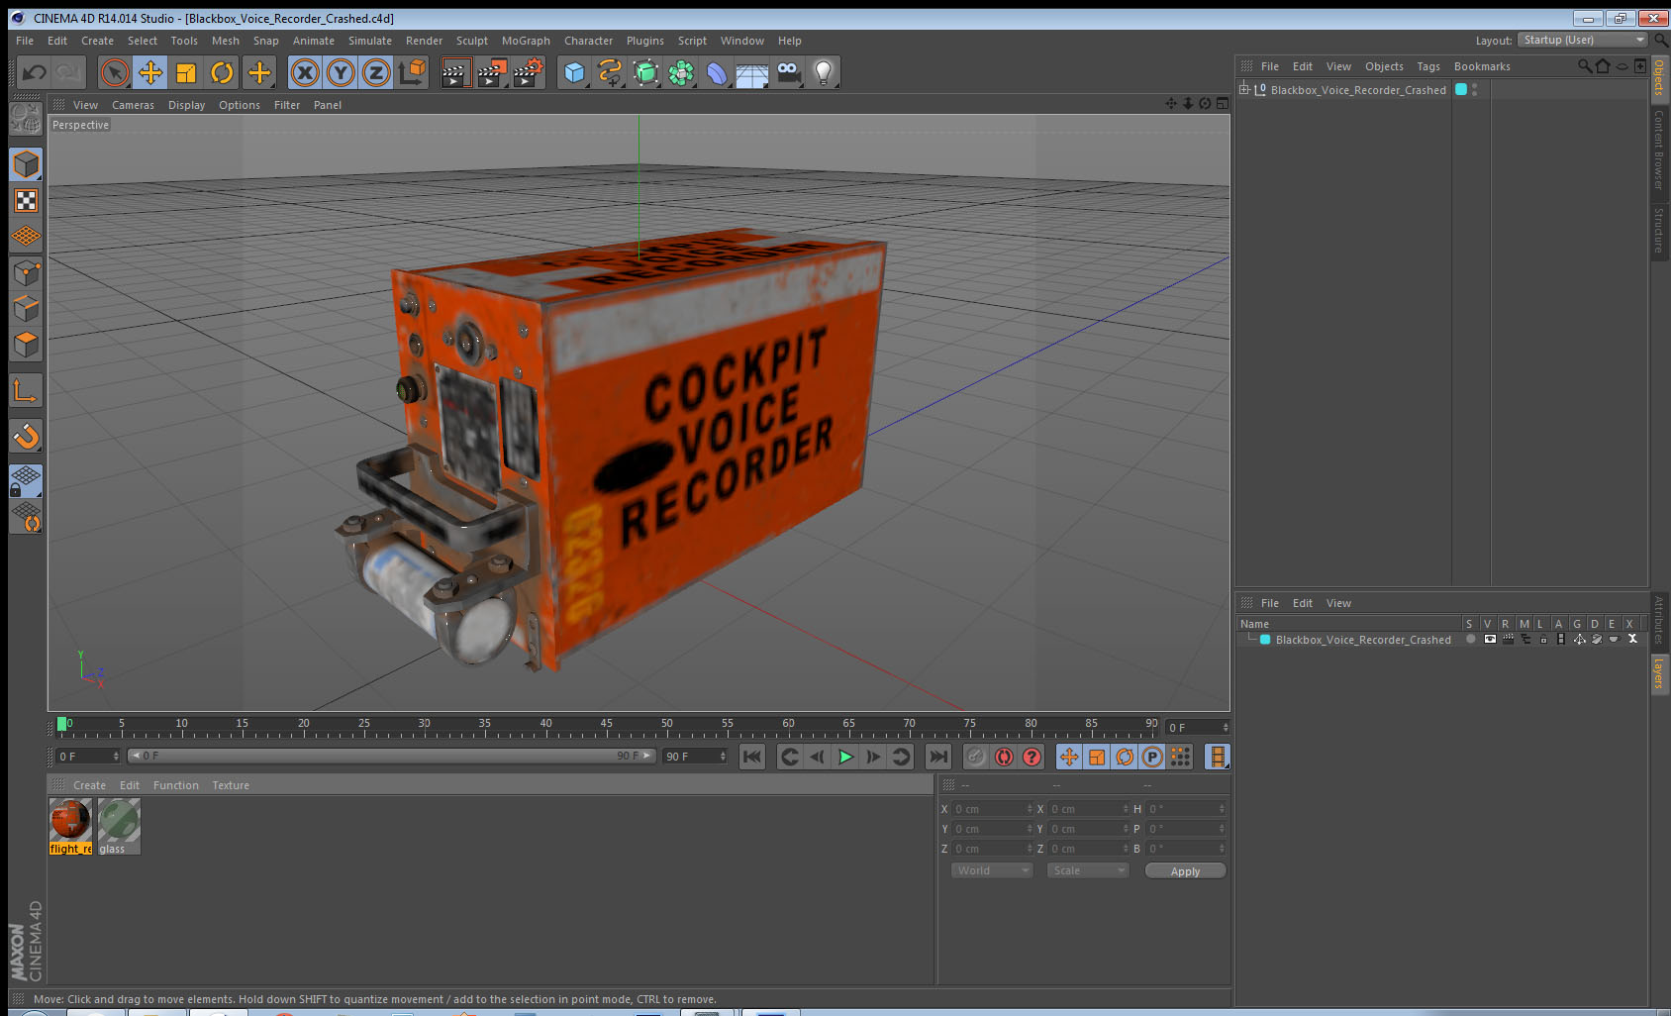1671x1016 pixels.
Task: Toggle autokeying button
Action: click(1004, 757)
